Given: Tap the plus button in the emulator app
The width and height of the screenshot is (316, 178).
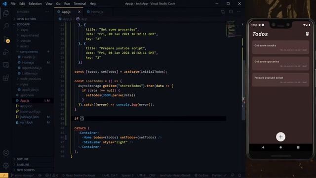Looking at the screenshot, I should click(x=280, y=137).
